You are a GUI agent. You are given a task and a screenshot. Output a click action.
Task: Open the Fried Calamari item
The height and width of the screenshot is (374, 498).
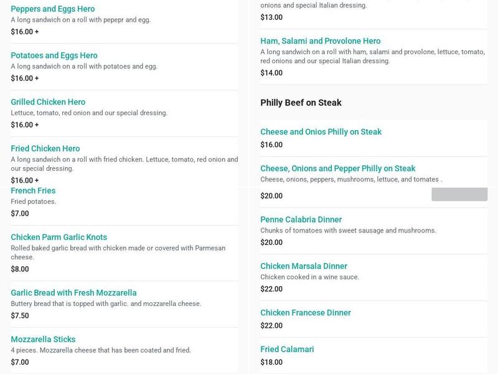coord(287,350)
